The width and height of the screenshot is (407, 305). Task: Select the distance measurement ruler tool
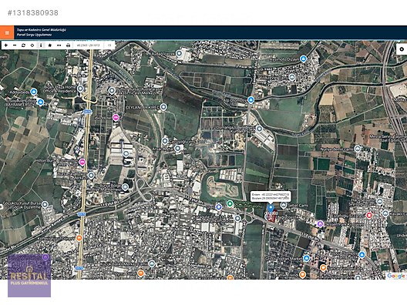pyautogui.click(x=59, y=45)
